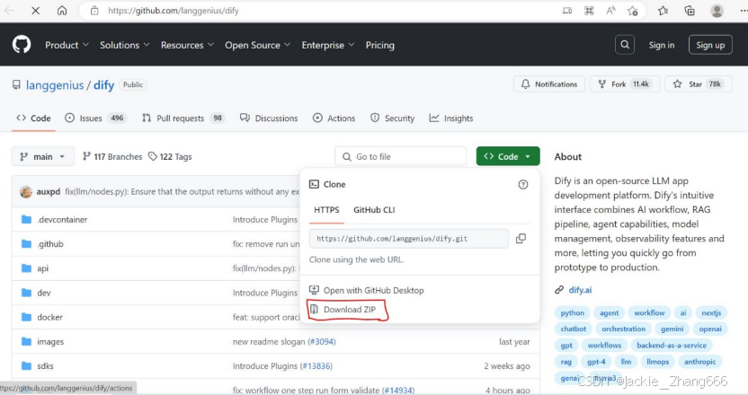This screenshot has height=395, width=748.
Task: Click the clone URL text field
Action: [x=409, y=238]
